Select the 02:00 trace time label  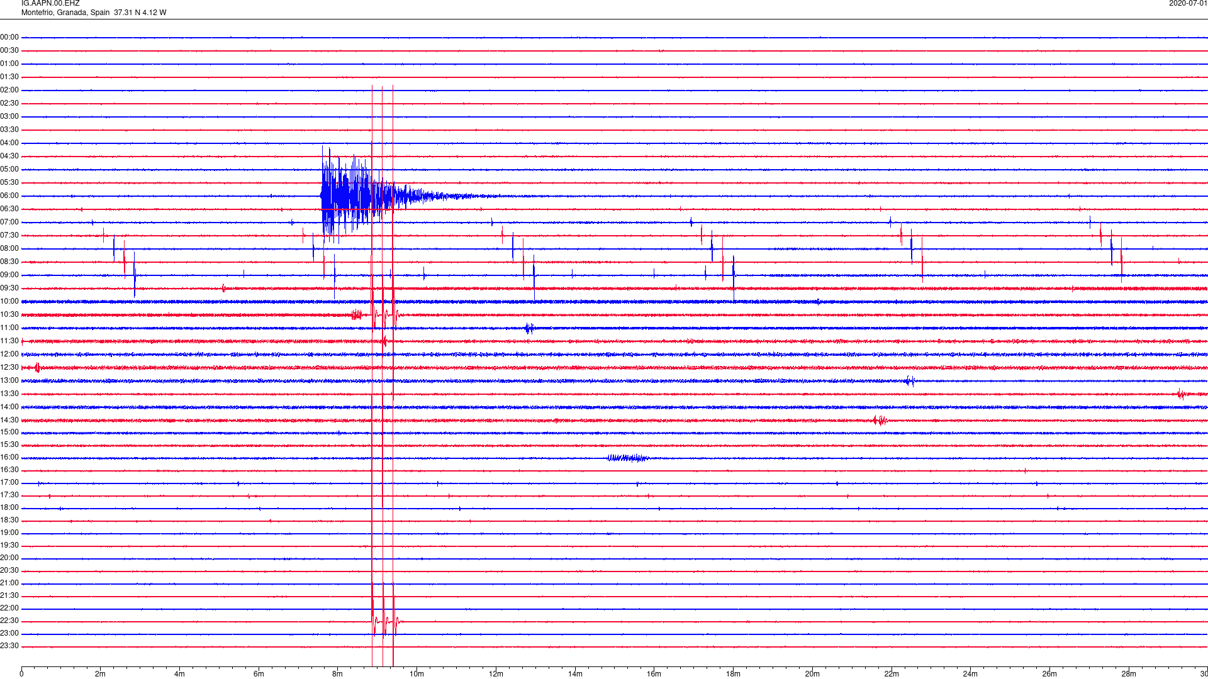pos(9,90)
